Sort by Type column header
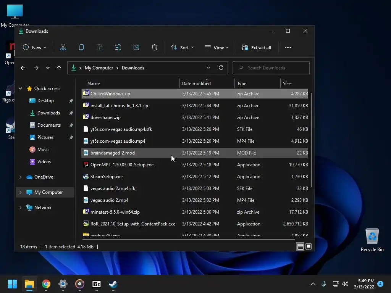Image resolution: width=391 pixels, height=293 pixels. [257, 84]
